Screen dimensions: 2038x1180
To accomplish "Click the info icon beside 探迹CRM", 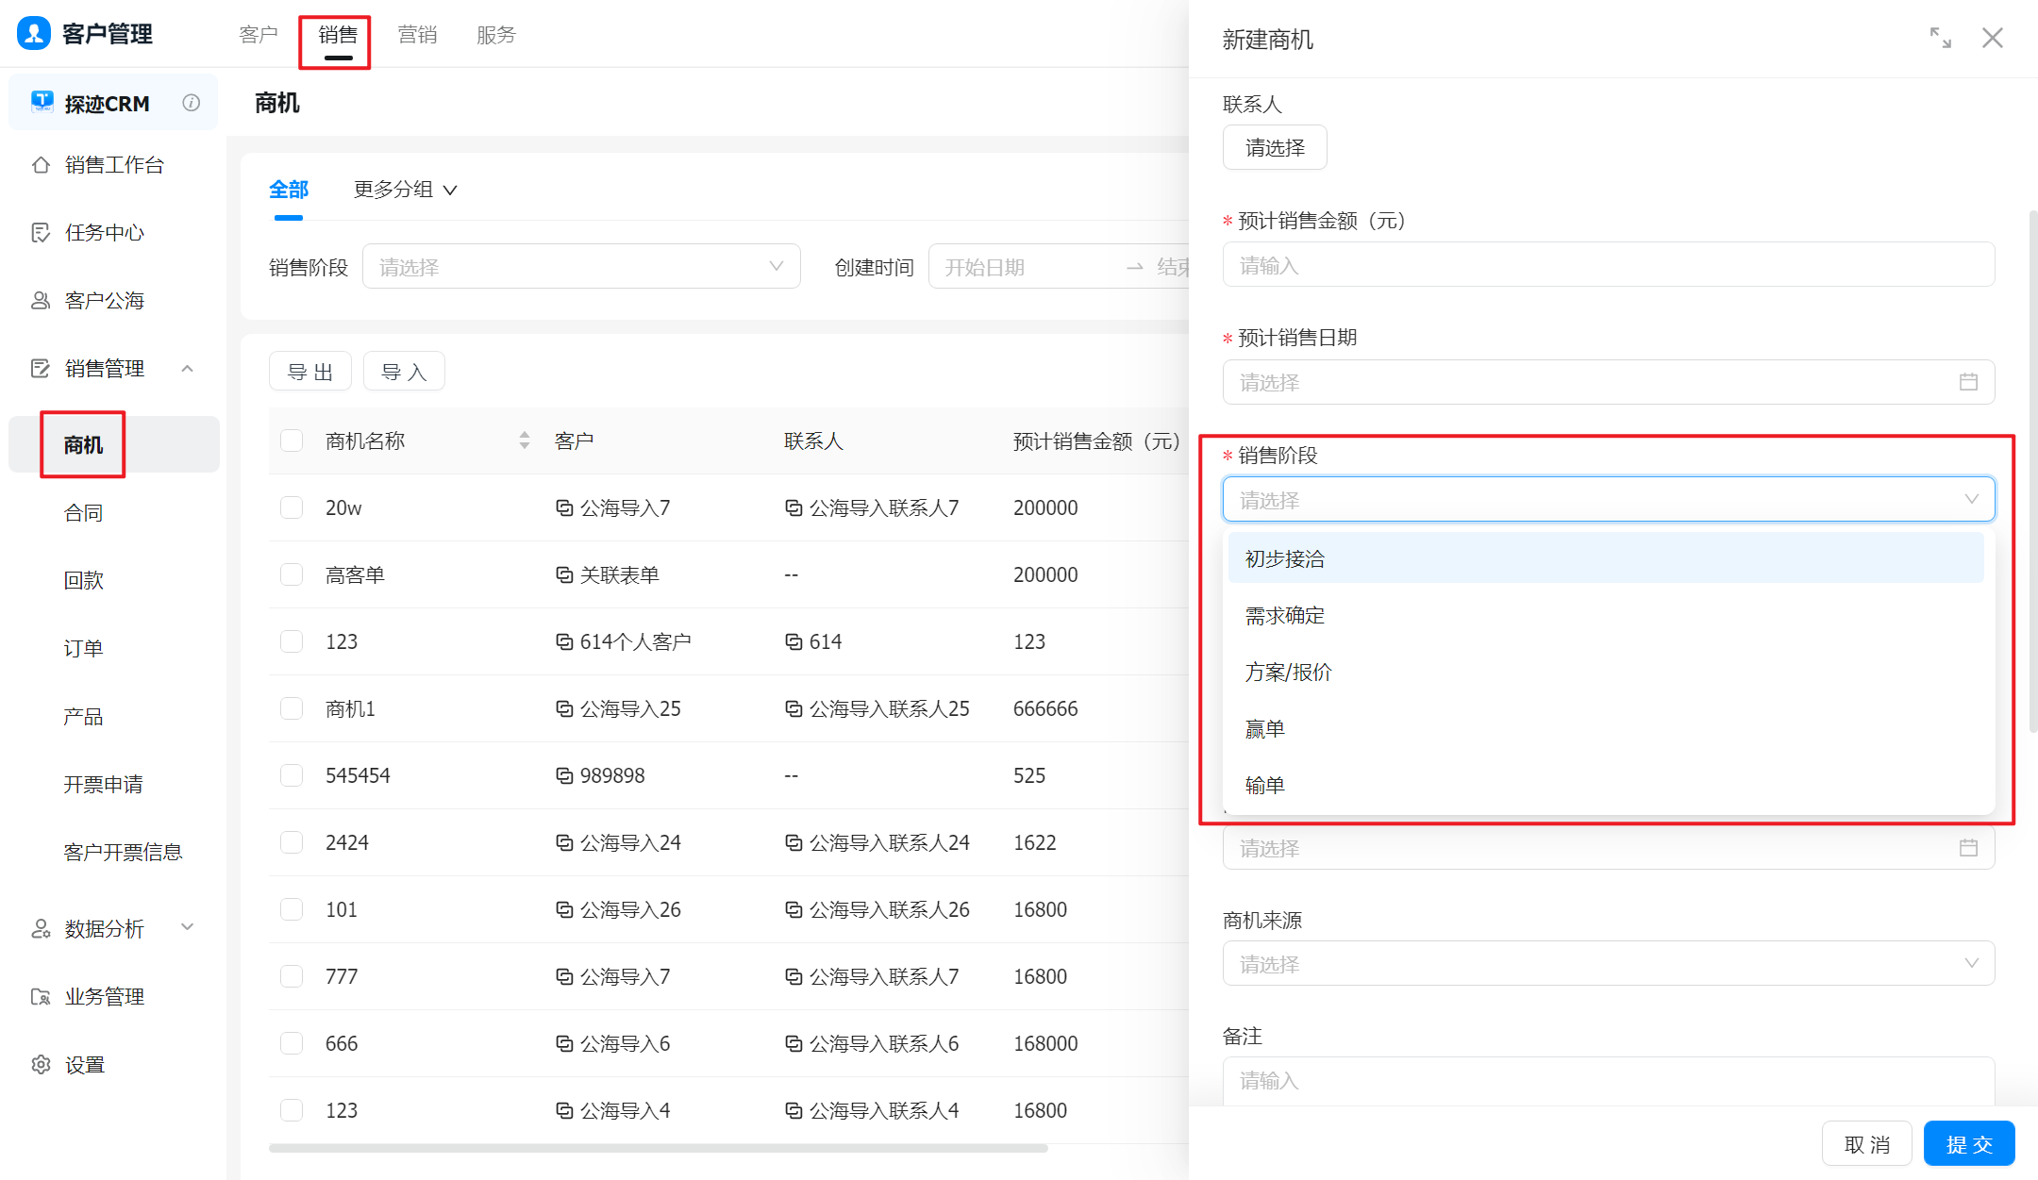I will pos(192,103).
